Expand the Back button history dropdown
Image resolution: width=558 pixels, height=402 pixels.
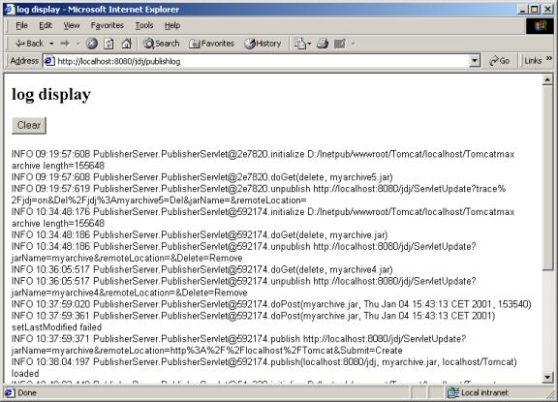tap(51, 44)
